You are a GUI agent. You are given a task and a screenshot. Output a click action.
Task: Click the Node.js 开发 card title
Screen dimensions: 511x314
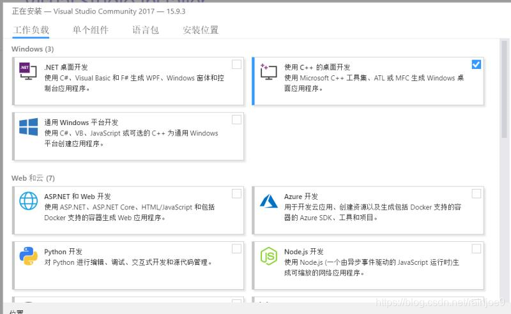click(x=304, y=251)
